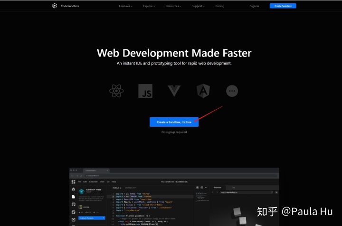Click the 'My Sandboxes / Sandbox IDE' breadcrumb
This screenshot has width=342, height=226.
(174, 182)
